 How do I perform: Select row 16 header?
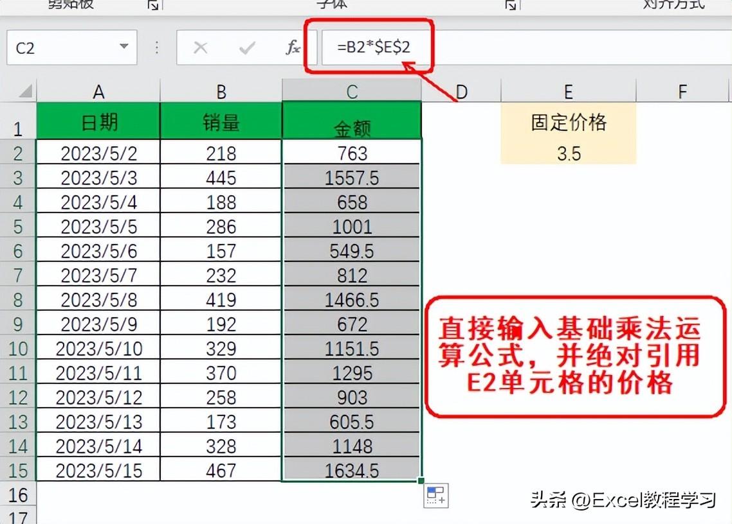pyautogui.click(x=18, y=494)
